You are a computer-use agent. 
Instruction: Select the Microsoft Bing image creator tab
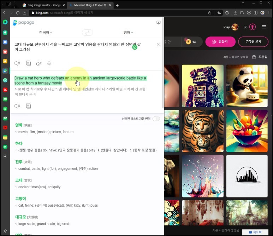(90, 5)
